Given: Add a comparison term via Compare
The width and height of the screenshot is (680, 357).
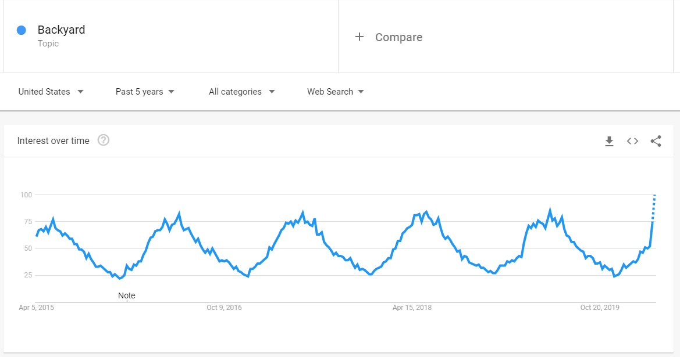Looking at the screenshot, I should click(398, 37).
